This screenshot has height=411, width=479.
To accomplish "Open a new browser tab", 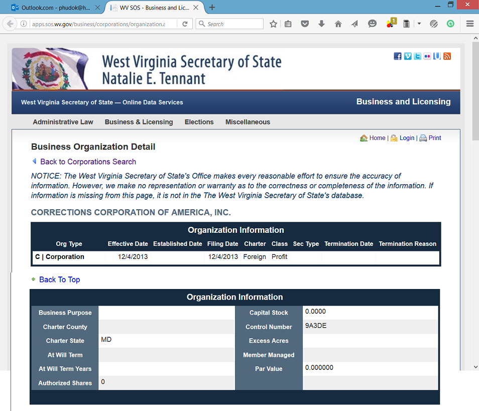I will coord(212,8).
